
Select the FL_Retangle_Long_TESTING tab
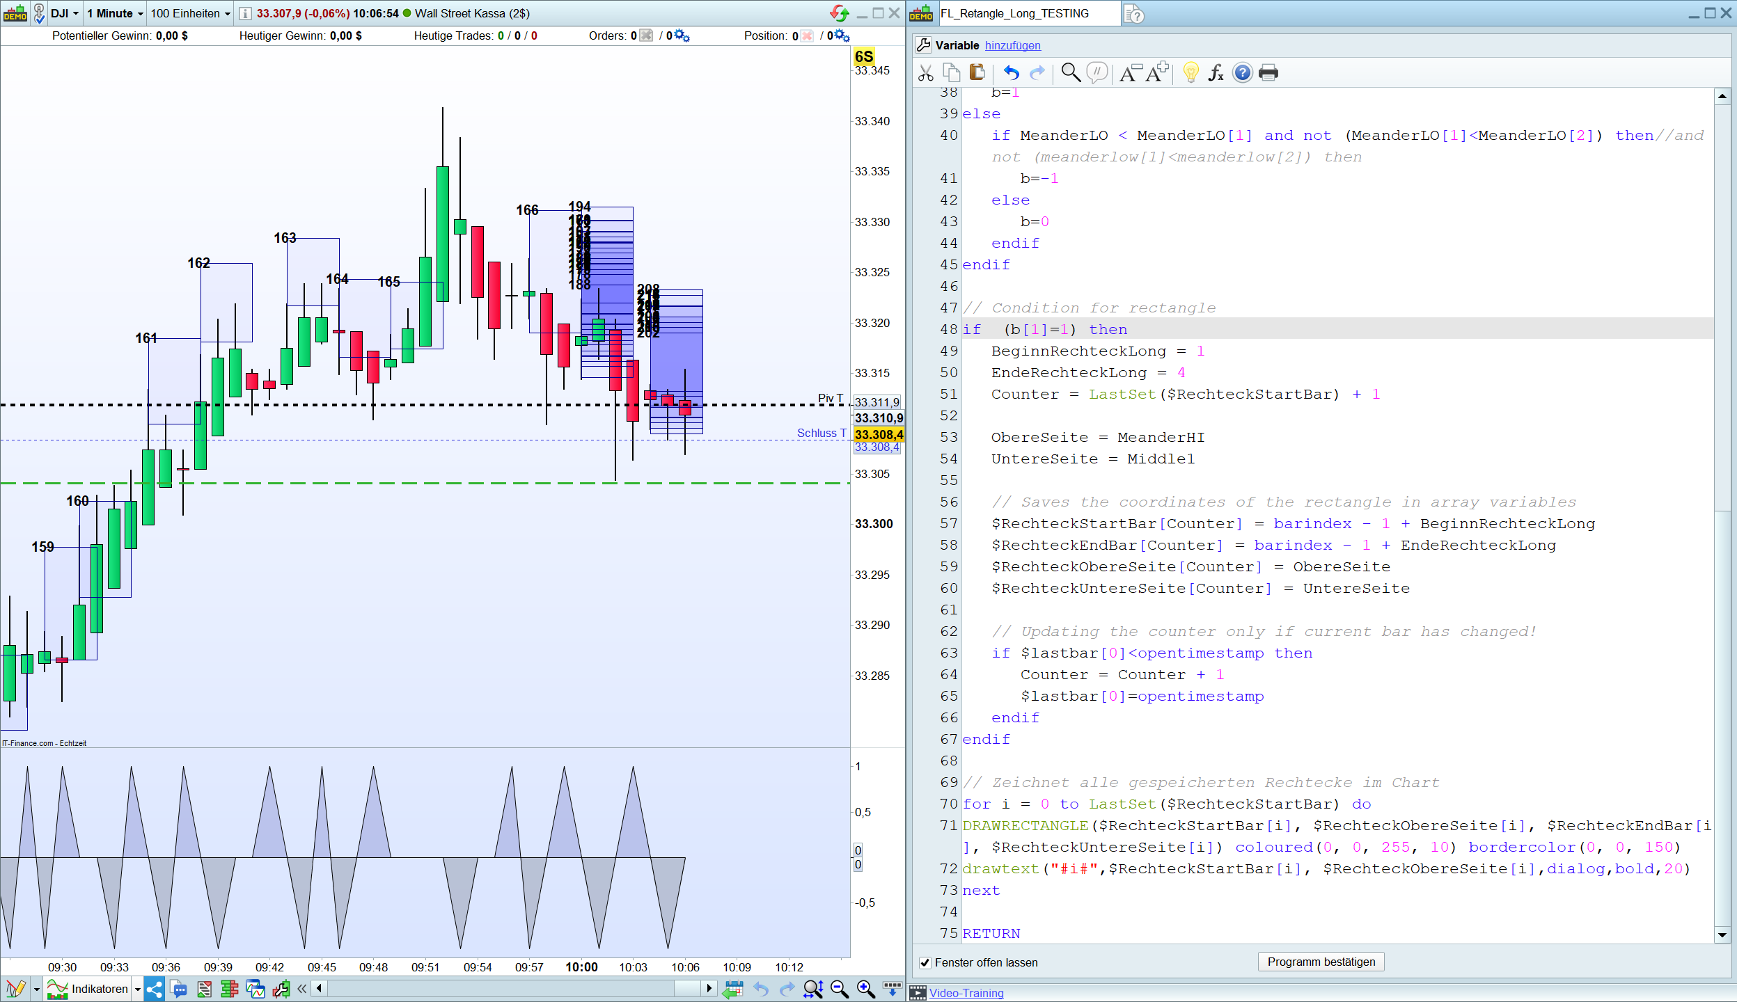(x=1014, y=13)
